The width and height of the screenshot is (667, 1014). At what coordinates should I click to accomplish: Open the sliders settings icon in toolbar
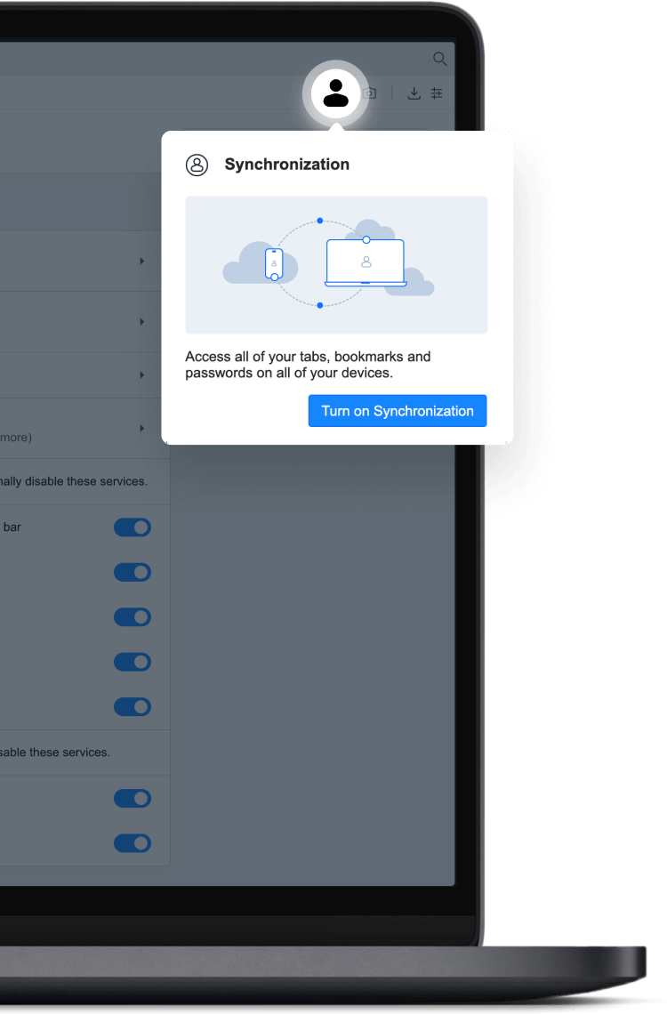click(x=437, y=93)
